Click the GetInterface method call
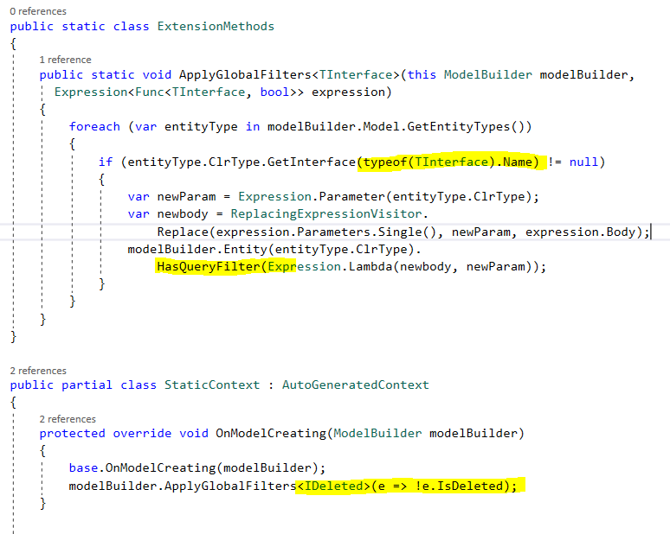 click(x=312, y=162)
